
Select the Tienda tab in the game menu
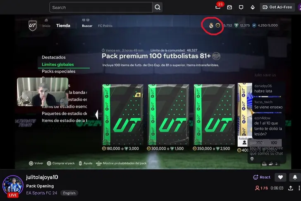click(x=63, y=26)
